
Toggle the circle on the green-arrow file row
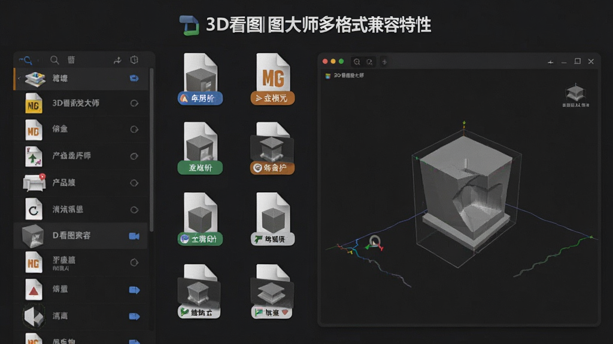(134, 156)
